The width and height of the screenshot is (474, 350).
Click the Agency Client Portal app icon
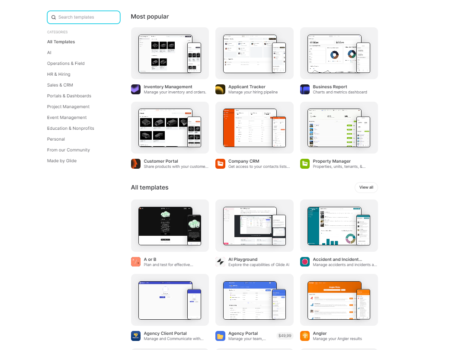pyautogui.click(x=136, y=336)
